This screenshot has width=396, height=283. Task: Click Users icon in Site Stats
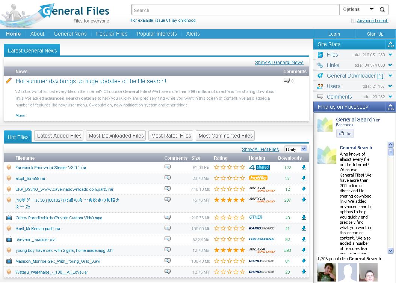(320, 86)
